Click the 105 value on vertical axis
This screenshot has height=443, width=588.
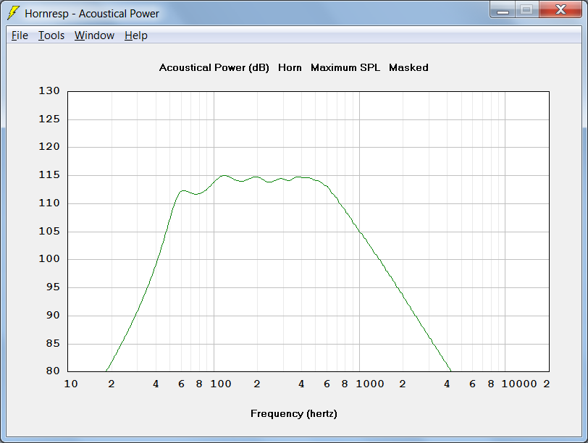(x=49, y=231)
